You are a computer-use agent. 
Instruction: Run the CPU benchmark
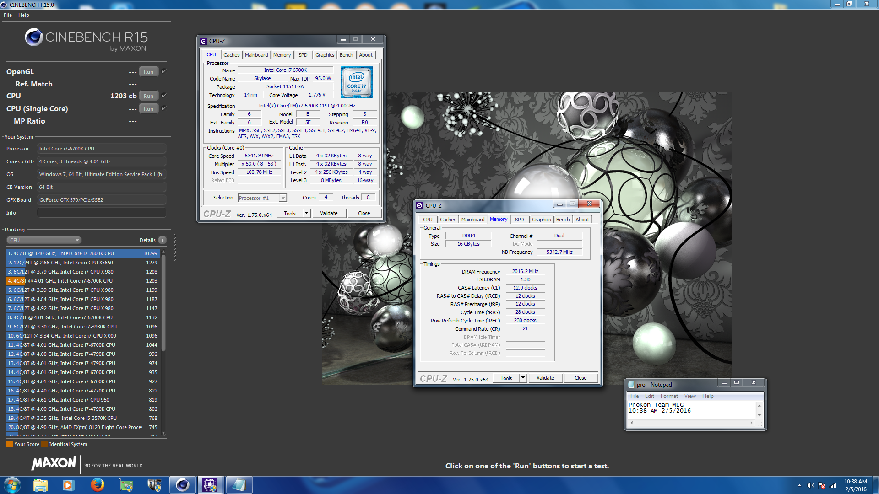[148, 96]
